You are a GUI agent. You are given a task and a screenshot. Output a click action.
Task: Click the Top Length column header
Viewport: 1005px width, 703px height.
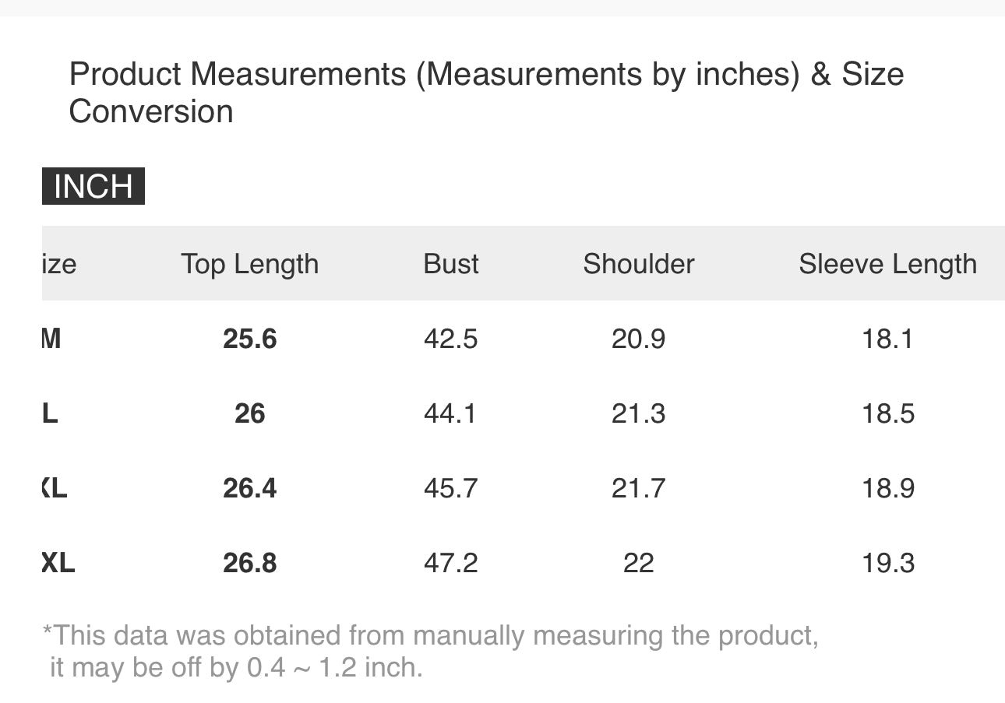pyautogui.click(x=249, y=264)
